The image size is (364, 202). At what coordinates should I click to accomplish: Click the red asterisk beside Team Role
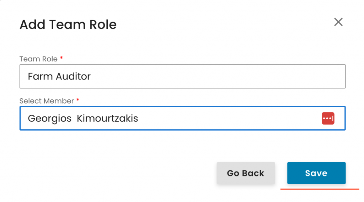[61, 58]
